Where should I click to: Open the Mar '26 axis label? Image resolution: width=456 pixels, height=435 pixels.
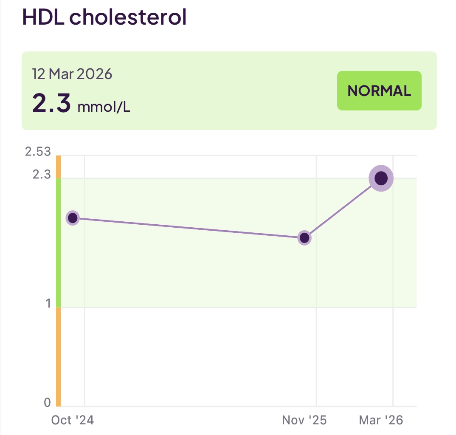[381, 420]
